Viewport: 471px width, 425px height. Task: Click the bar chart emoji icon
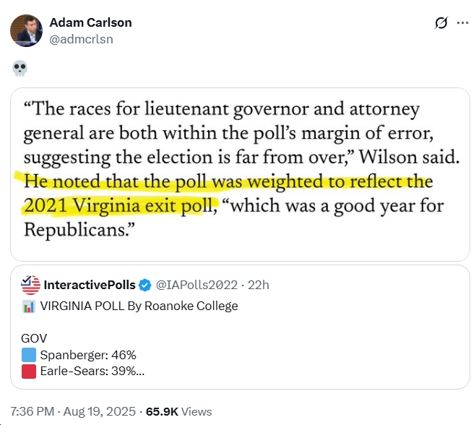(x=29, y=306)
